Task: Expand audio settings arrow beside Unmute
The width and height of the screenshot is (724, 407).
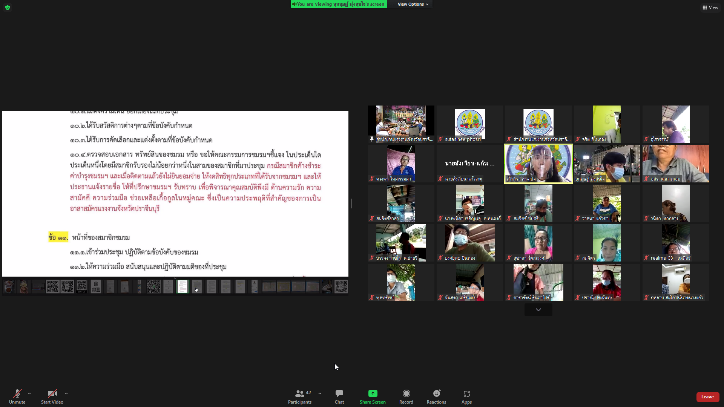Action: (29, 393)
